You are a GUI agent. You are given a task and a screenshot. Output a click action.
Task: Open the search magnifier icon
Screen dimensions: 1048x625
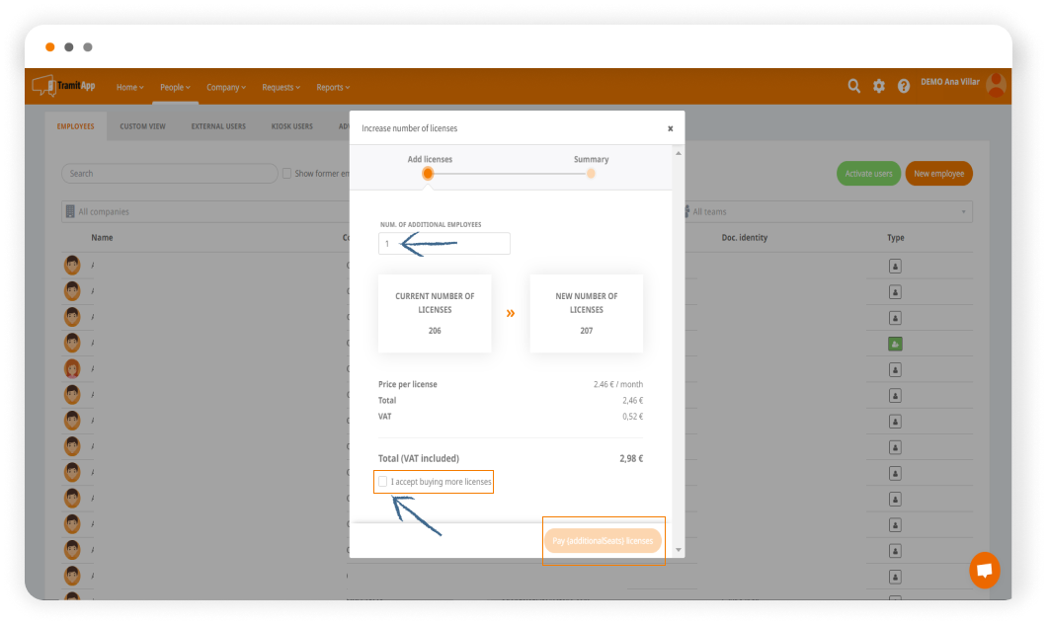point(854,86)
